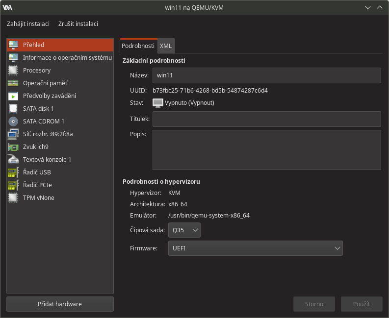Screen dimensions: 389x318
Task: Open the Firmware UEFI dropdown
Action: (255, 248)
